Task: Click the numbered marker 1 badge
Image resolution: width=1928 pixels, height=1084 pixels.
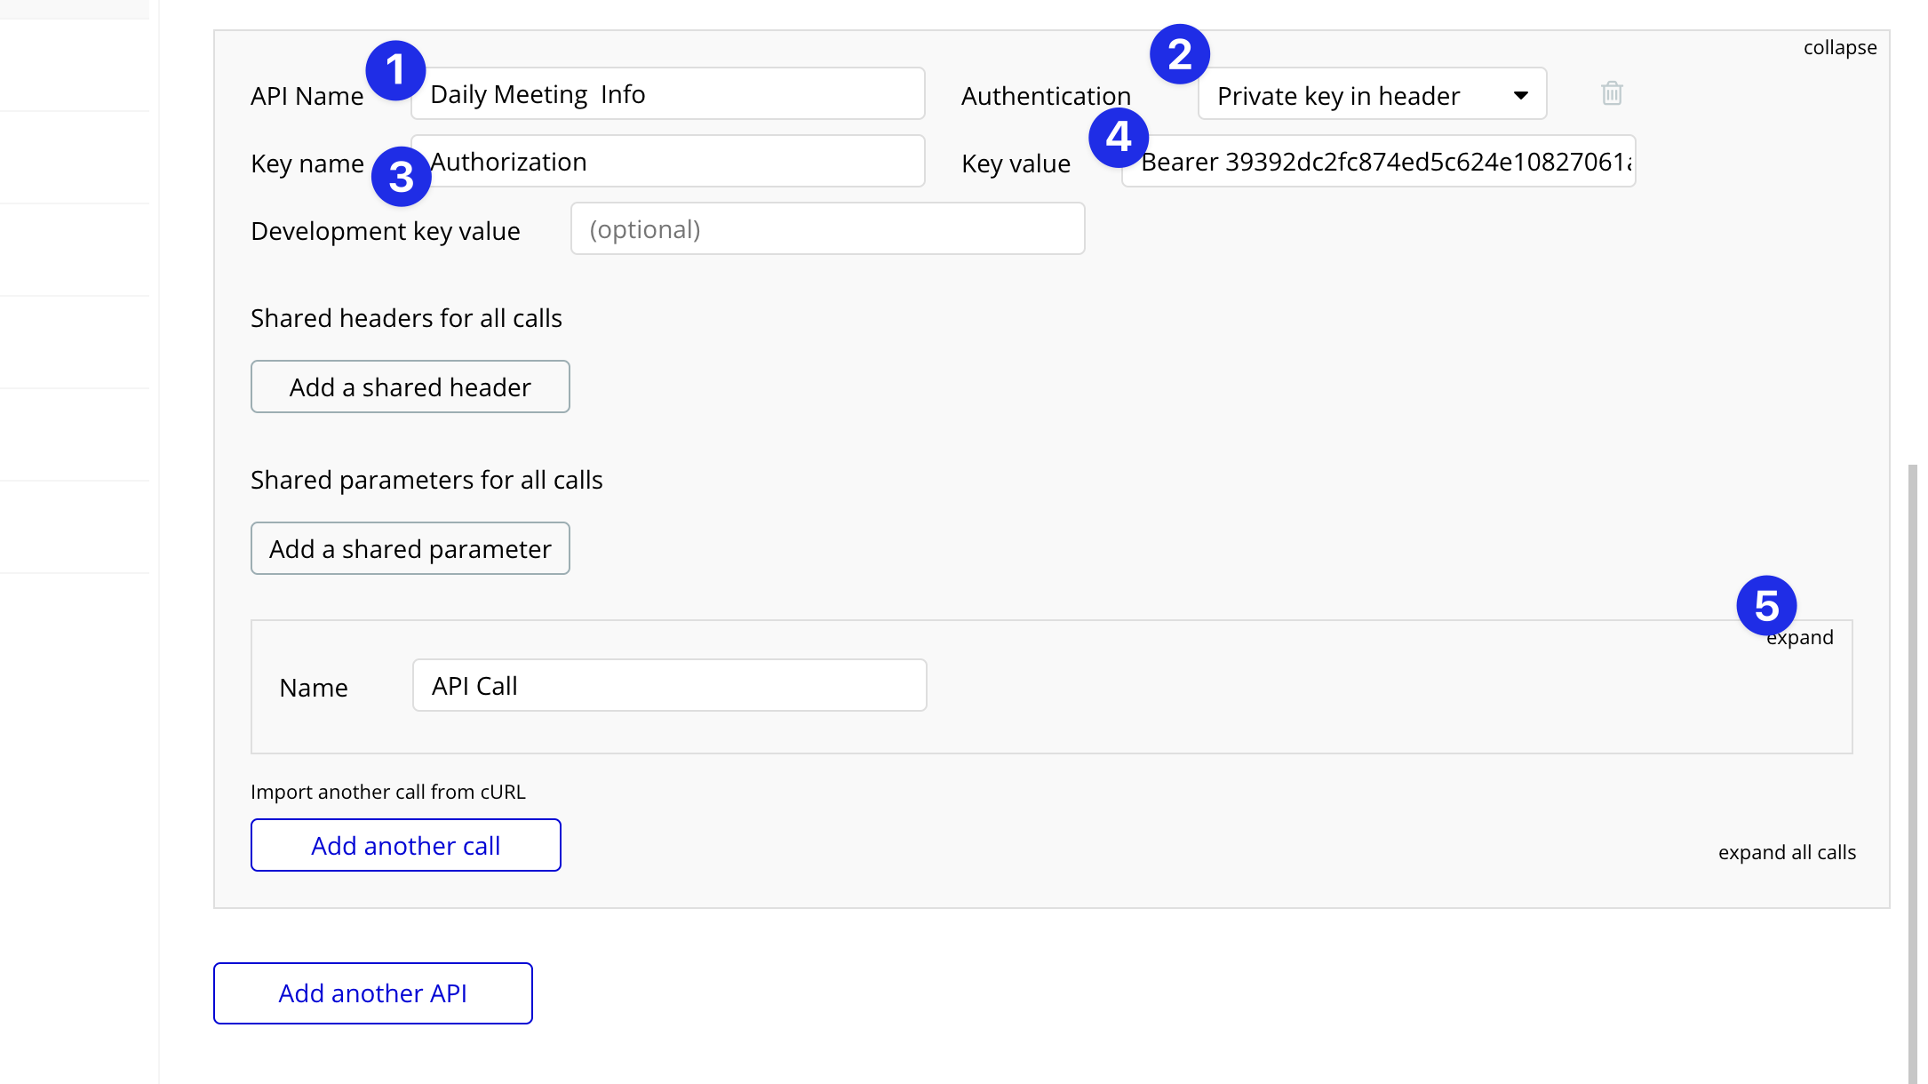Action: (x=395, y=70)
